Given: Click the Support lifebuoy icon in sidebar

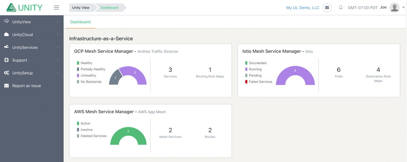Looking at the screenshot, I should pyautogui.click(x=7, y=60).
